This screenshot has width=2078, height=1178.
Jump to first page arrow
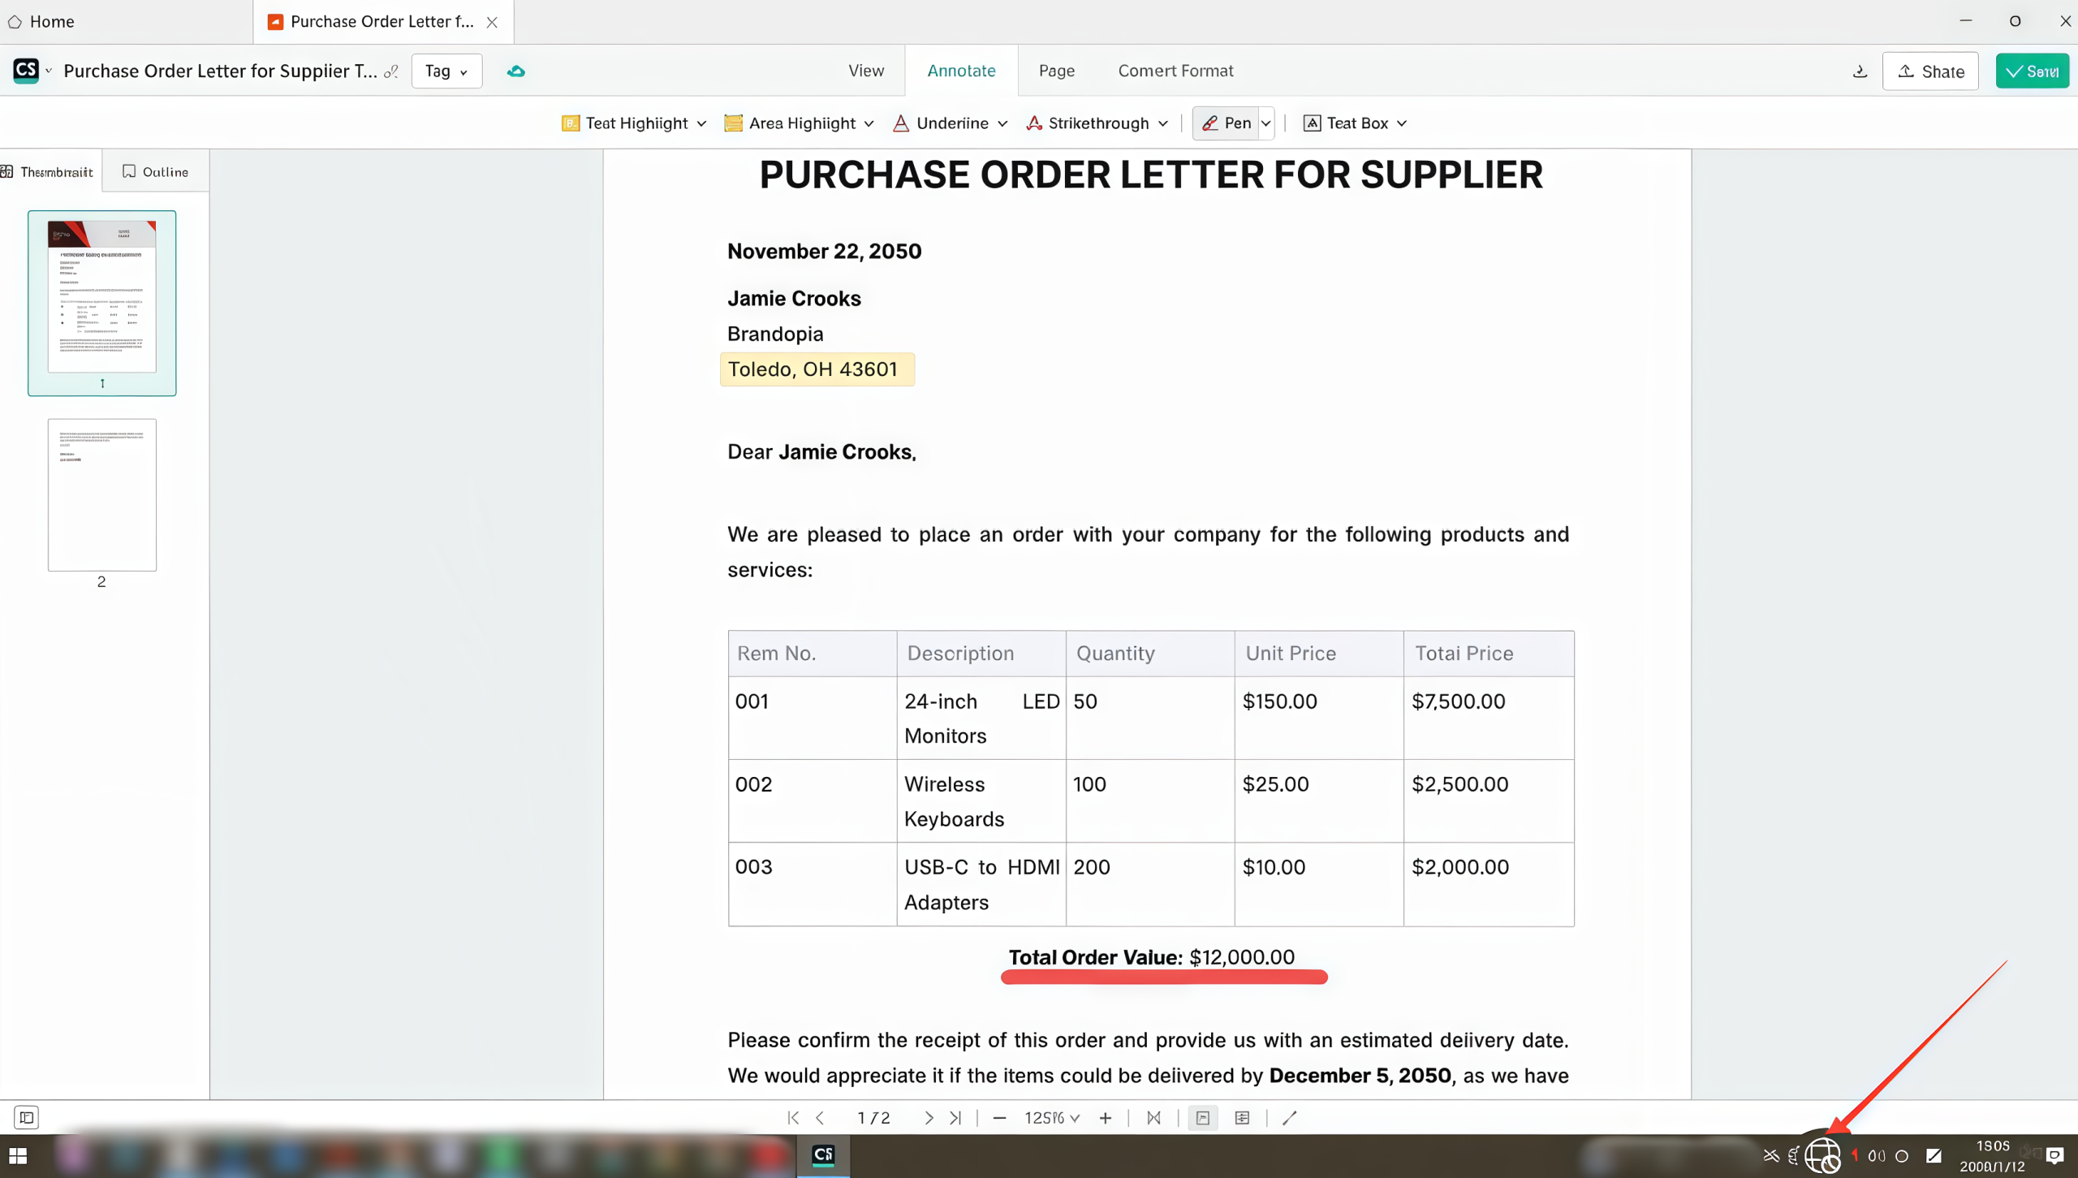(793, 1118)
